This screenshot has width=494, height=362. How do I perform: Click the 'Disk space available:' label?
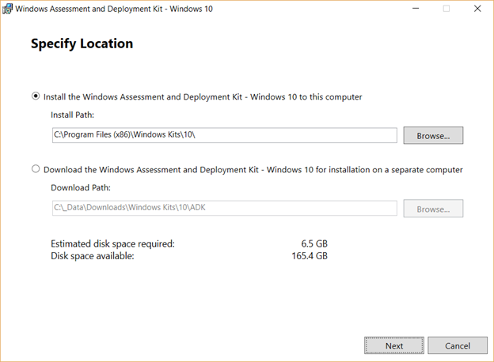(x=93, y=256)
